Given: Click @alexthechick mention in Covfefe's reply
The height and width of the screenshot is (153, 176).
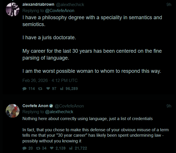Looking at the screenshot, I should (x=59, y=112).
